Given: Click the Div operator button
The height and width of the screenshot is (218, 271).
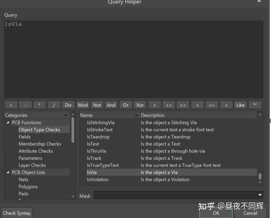Looking at the screenshot, I should (x=68, y=105).
